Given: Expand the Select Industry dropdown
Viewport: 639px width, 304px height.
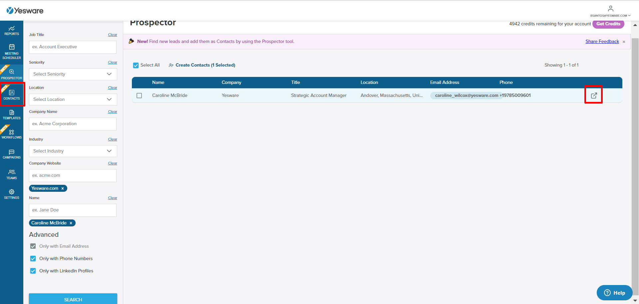Looking at the screenshot, I should (73, 151).
